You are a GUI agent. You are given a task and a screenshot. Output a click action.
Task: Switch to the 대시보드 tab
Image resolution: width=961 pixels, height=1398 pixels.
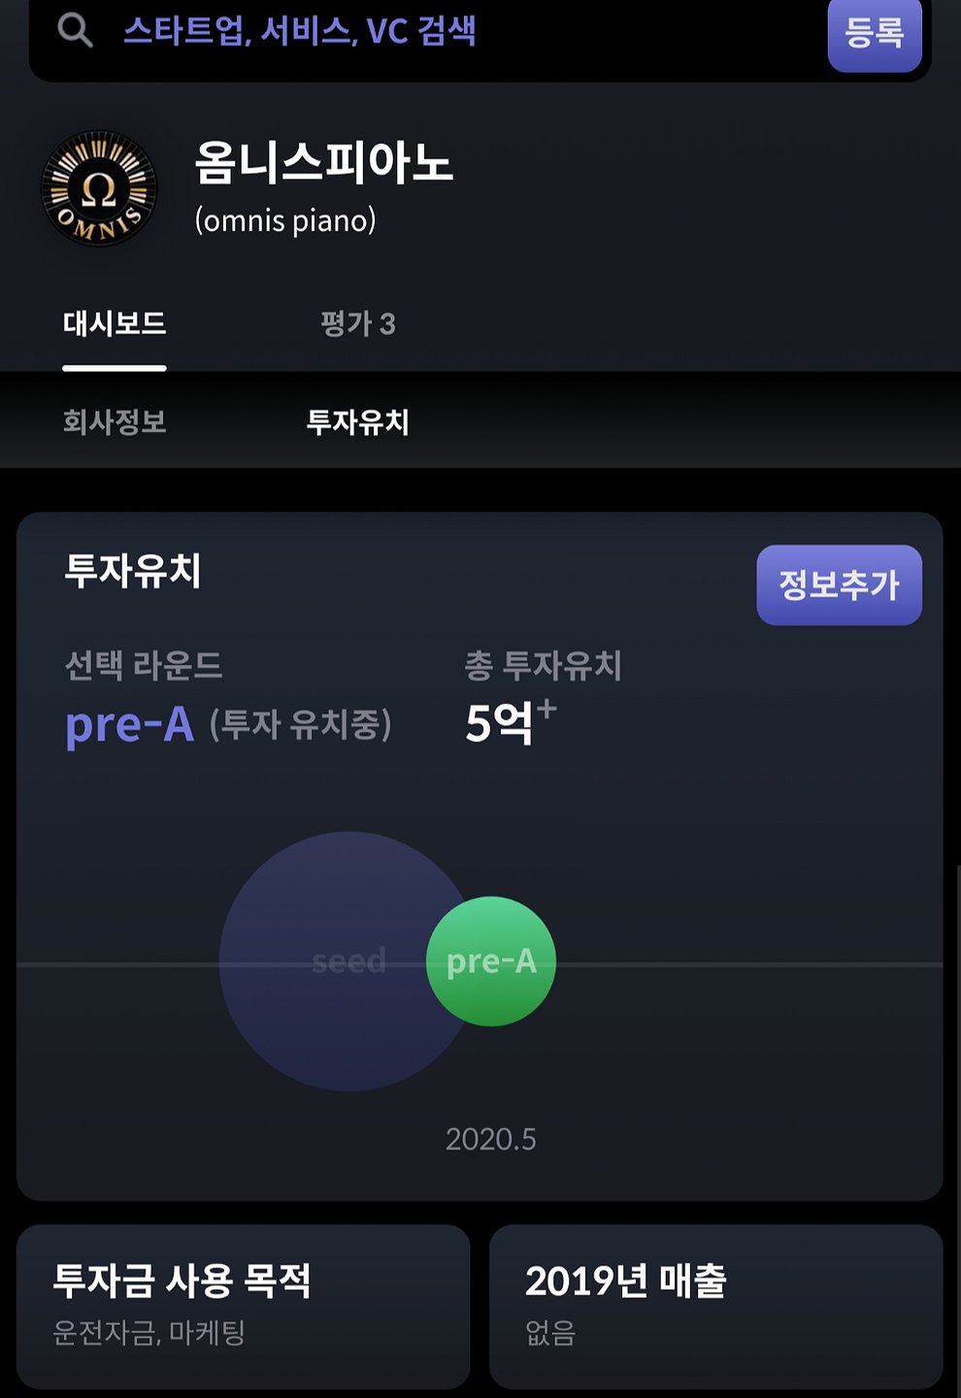tap(115, 323)
